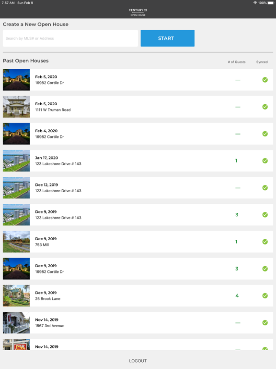Open the 1111 W Truman Road house photo
Viewport: 276px width, 369px height.
[16, 107]
